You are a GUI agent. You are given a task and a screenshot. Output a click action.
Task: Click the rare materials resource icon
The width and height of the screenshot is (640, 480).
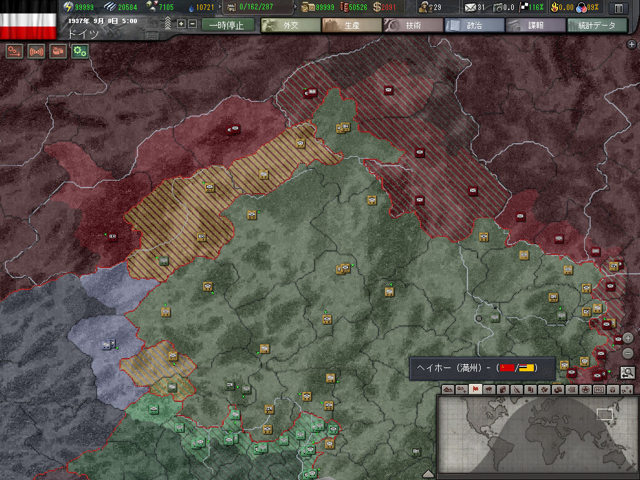click(151, 7)
